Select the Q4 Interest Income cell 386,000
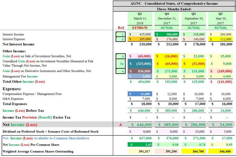Image resolution: width=236 pixels, height=157 pixels. click(x=167, y=34)
